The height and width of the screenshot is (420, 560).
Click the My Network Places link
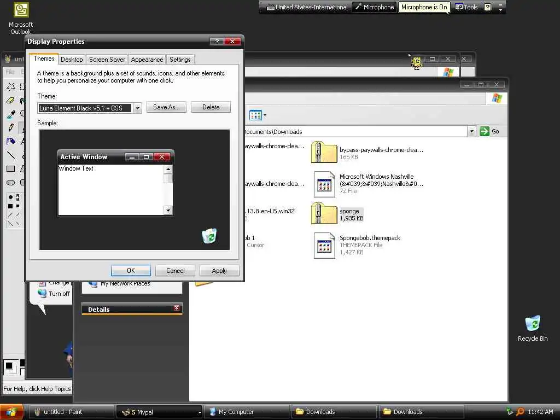pyautogui.click(x=125, y=284)
